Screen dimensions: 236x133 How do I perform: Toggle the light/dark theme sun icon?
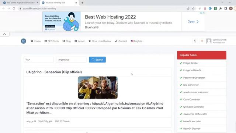[202, 41]
